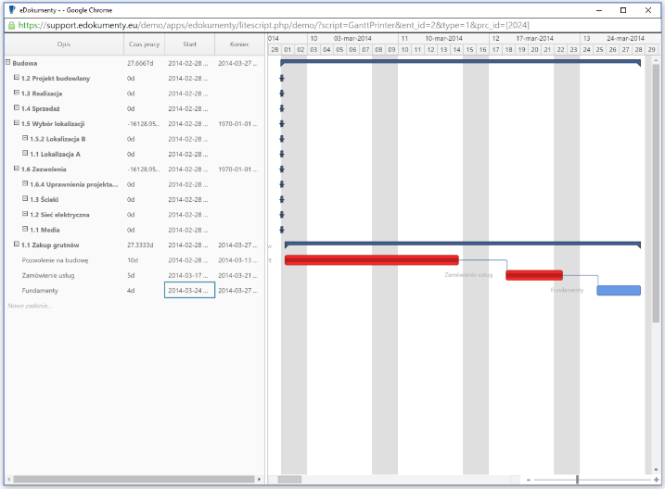Collapse the 1.6 Zezwolenia group

coord(17,169)
